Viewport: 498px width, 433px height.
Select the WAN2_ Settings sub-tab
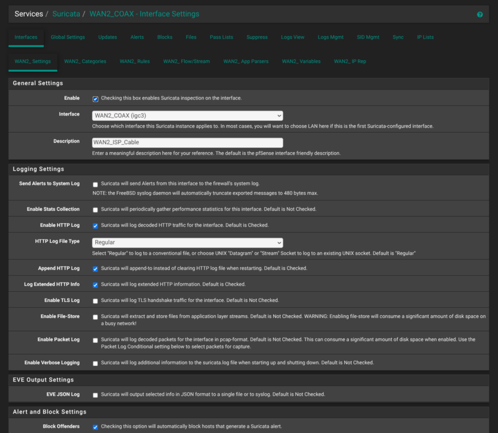33,61
